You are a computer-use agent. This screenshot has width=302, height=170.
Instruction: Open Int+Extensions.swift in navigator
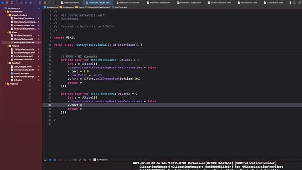click(x=22, y=56)
